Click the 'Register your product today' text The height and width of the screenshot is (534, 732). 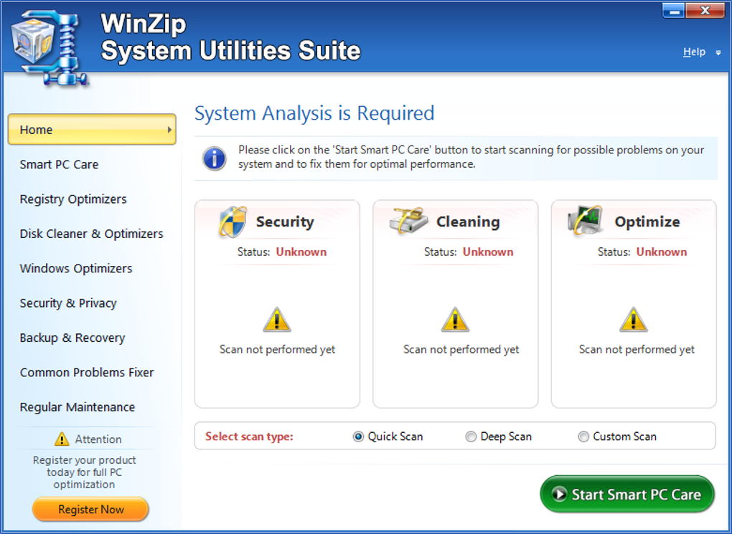84,472
